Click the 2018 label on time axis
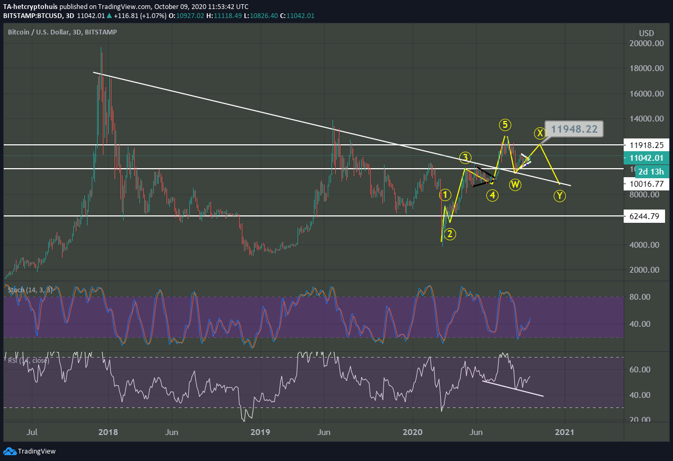This screenshot has width=673, height=461. click(108, 432)
